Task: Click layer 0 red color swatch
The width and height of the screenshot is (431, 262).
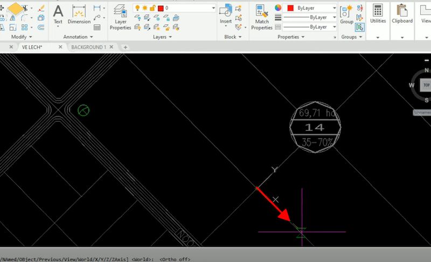Action: point(161,8)
